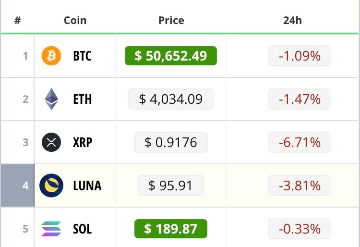The width and height of the screenshot is (360, 247).
Task: Open the SOL coin name link
Action: tap(82, 229)
